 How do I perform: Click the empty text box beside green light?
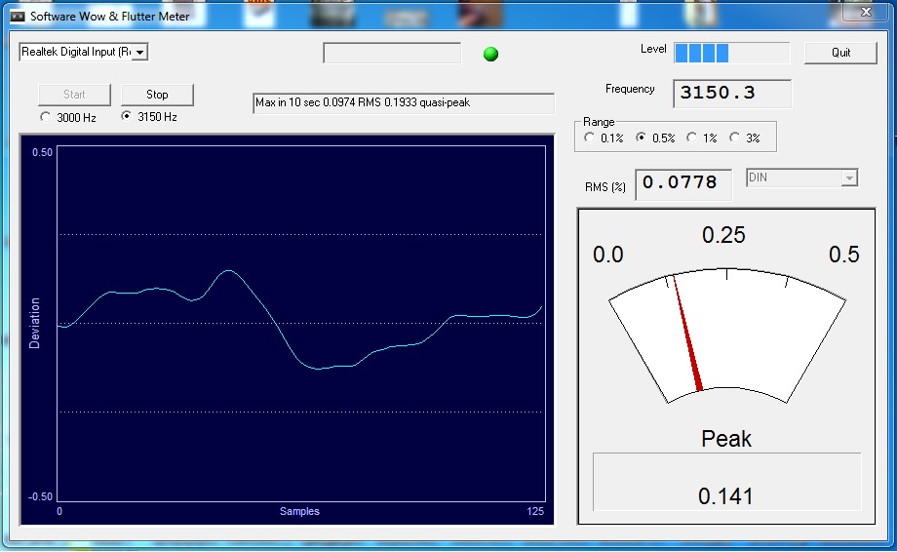click(x=392, y=54)
